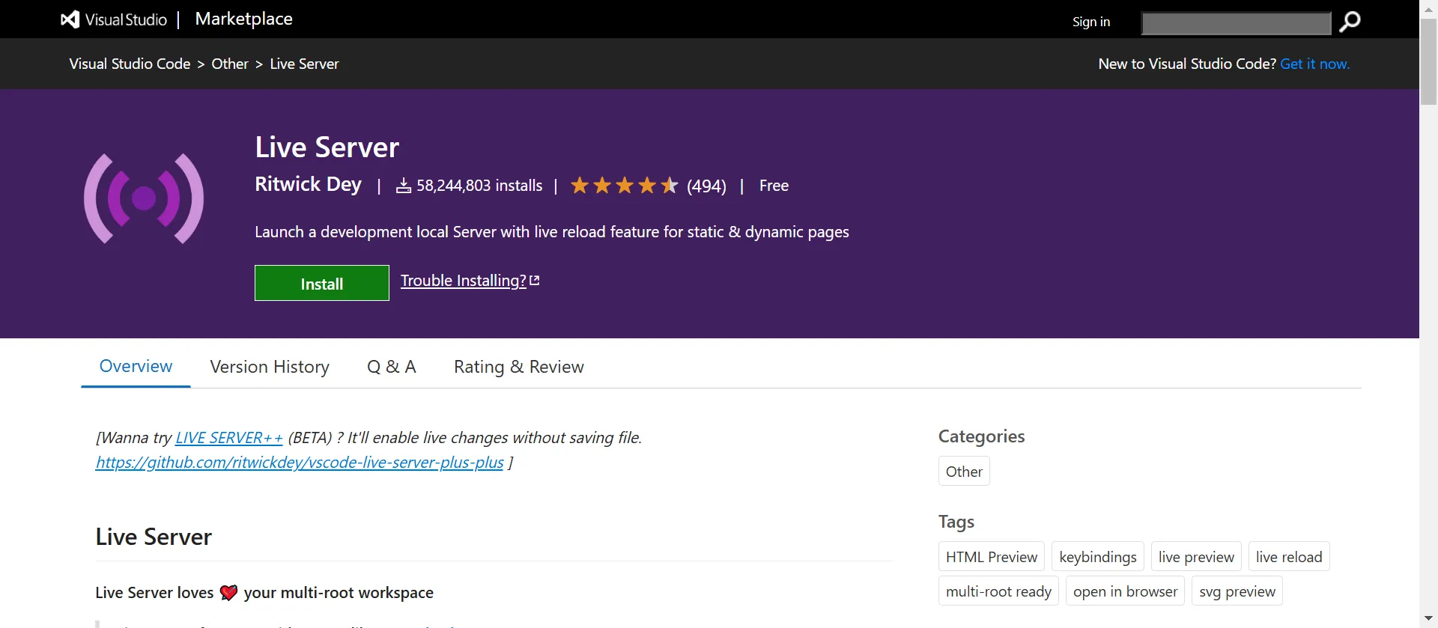Focus the Marketplace search field

coord(1236,23)
